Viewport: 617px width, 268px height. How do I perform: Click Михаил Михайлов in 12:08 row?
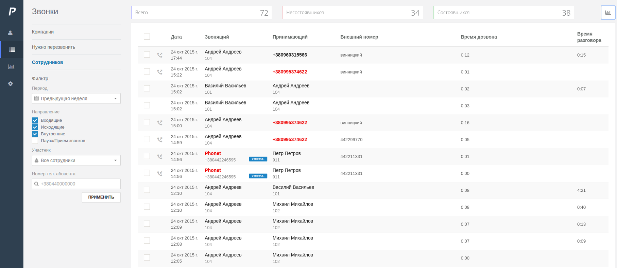(x=293, y=238)
